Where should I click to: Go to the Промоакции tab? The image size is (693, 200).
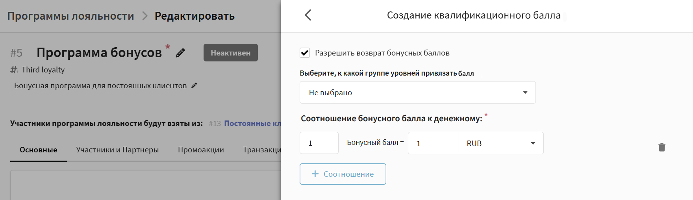click(201, 150)
